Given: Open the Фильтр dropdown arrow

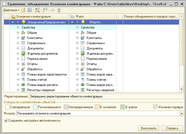Looking at the screenshot, I should point(182,114).
